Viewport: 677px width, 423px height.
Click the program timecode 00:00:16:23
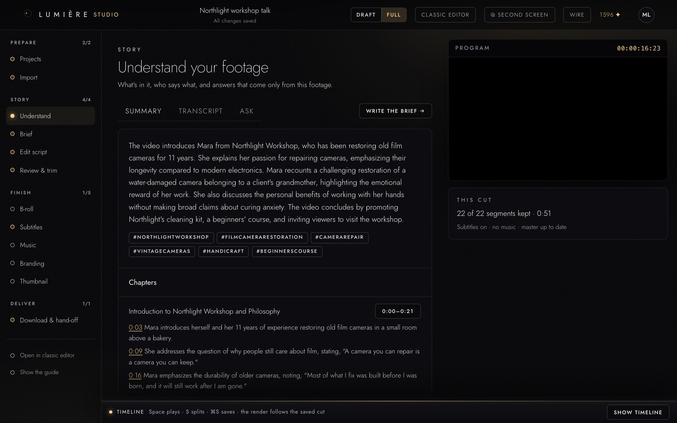pyautogui.click(x=638, y=48)
